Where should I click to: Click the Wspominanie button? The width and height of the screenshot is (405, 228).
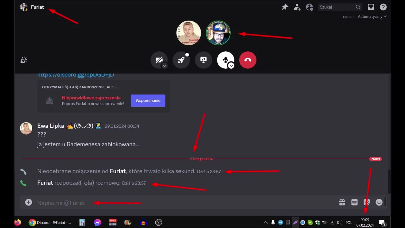[148, 101]
